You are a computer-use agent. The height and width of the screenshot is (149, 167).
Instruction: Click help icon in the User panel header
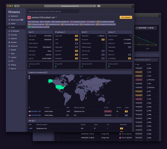click(x=33, y=32)
